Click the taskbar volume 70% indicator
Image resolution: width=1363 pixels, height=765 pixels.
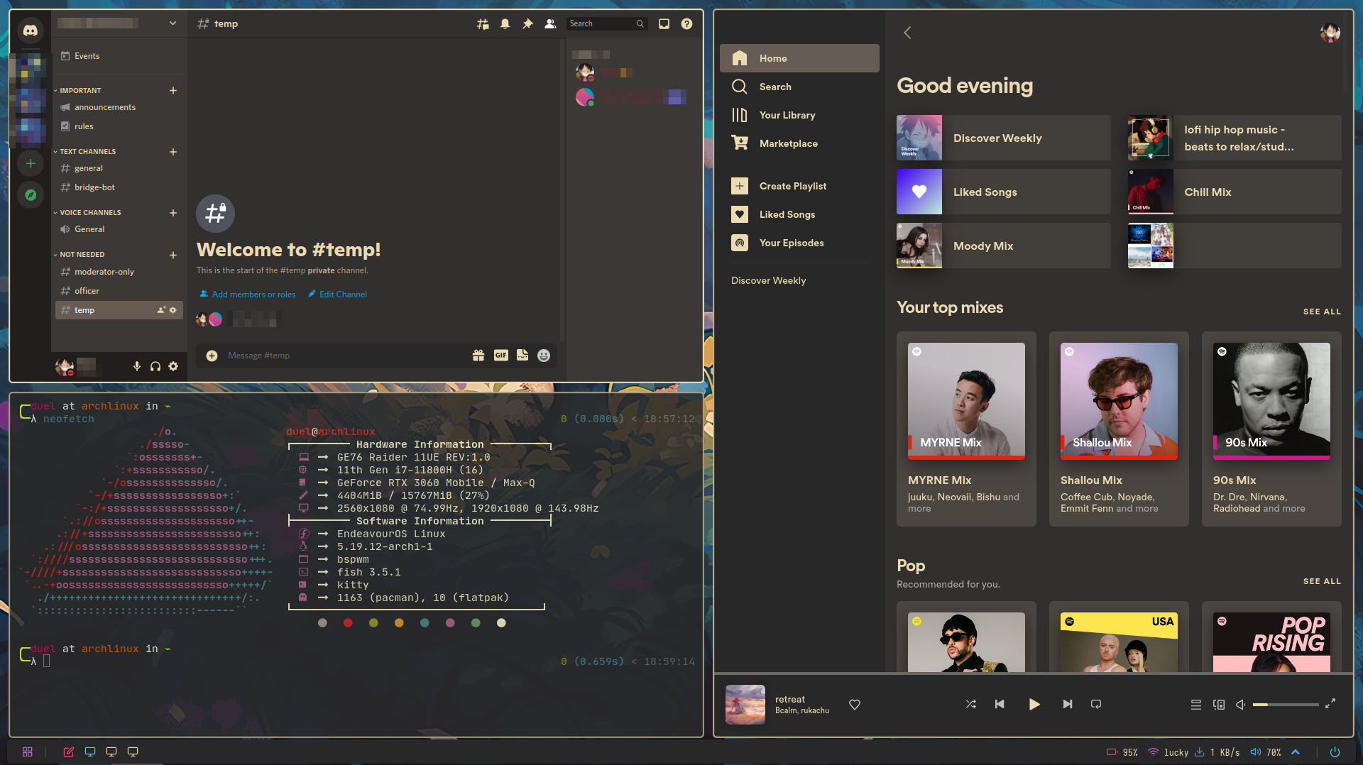point(1266,752)
